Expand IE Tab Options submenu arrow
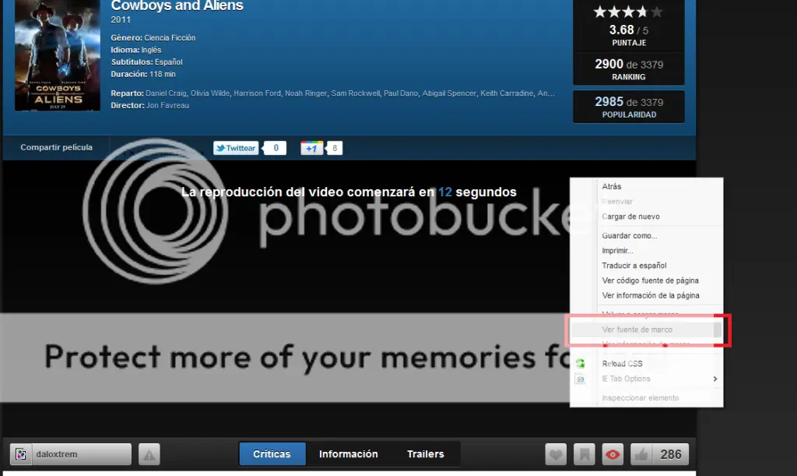 pyautogui.click(x=715, y=379)
